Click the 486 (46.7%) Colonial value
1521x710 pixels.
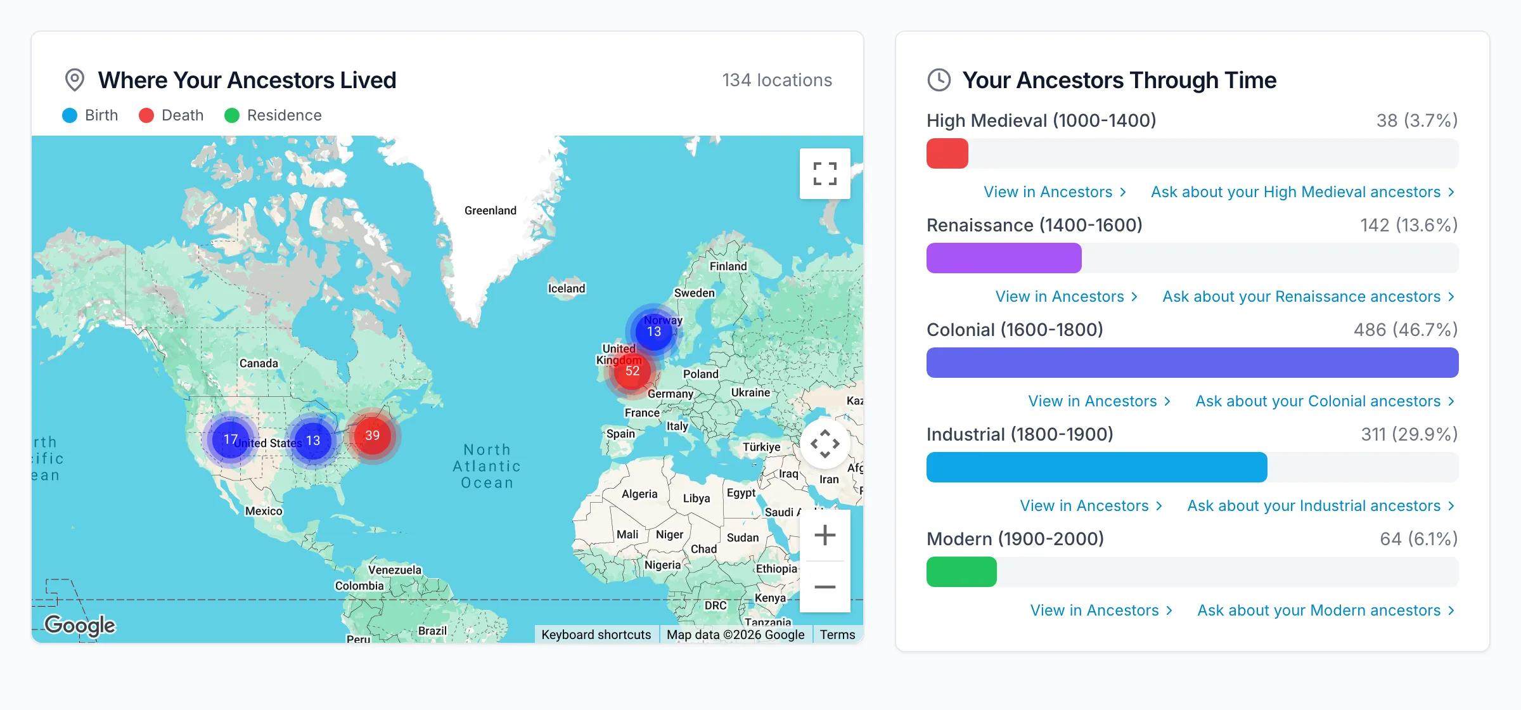[1406, 330]
